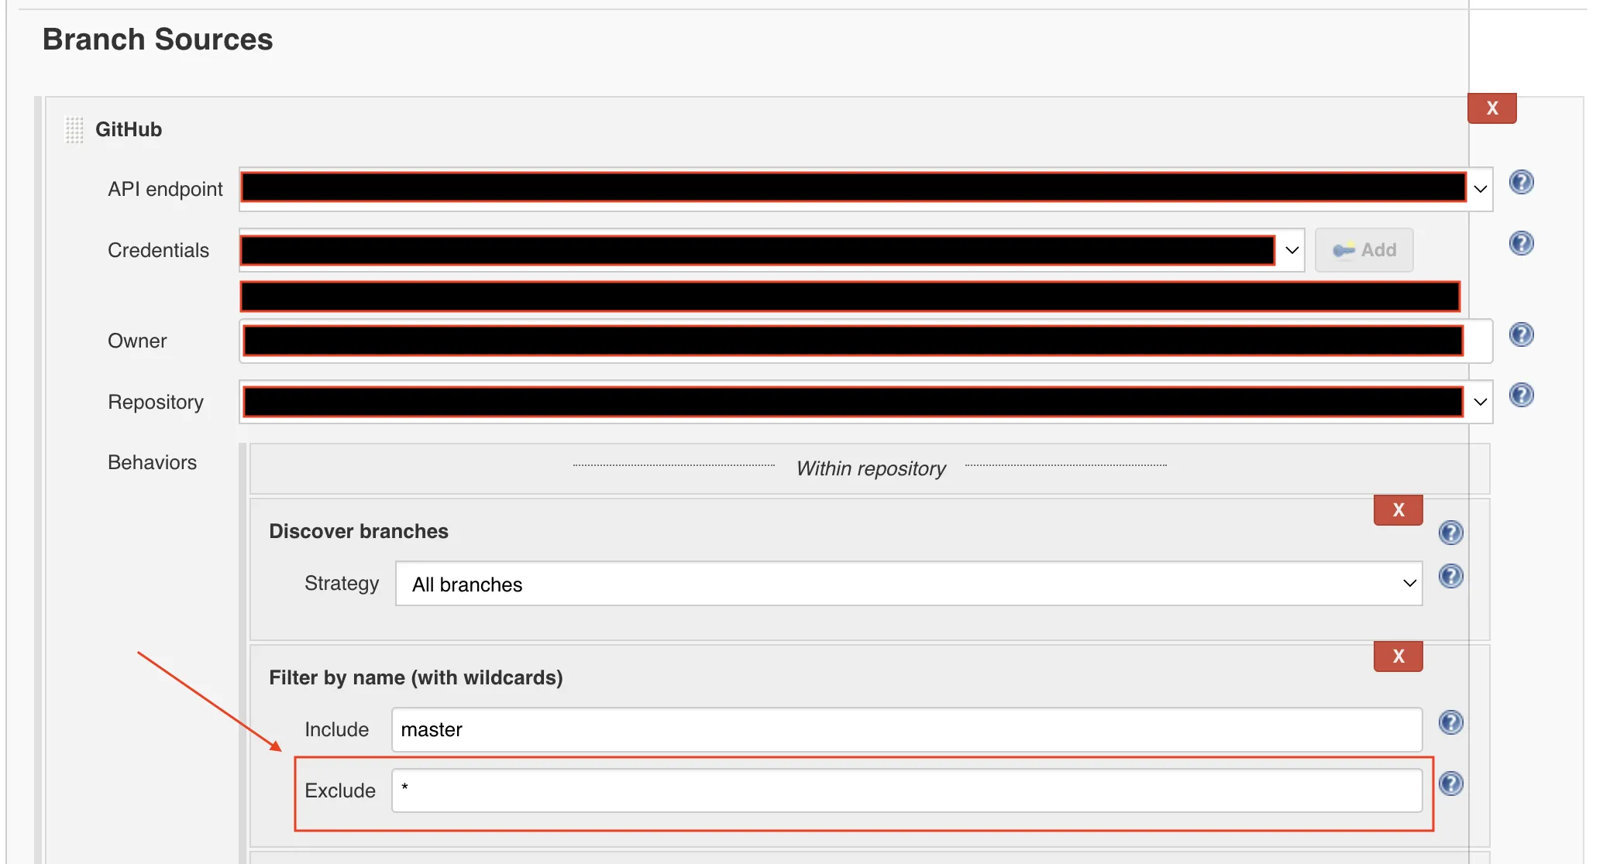Image resolution: width=1610 pixels, height=864 pixels.
Task: Click into the Include text field
Action: click(906, 729)
